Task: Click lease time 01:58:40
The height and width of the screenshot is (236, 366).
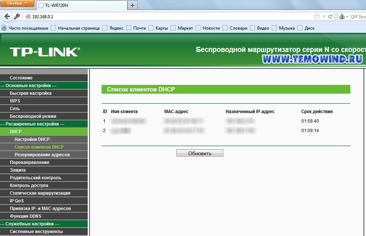Action: pos(310,121)
